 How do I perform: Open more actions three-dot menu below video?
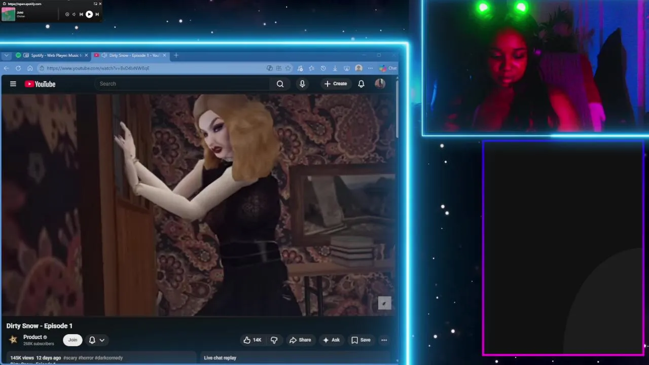(x=384, y=340)
